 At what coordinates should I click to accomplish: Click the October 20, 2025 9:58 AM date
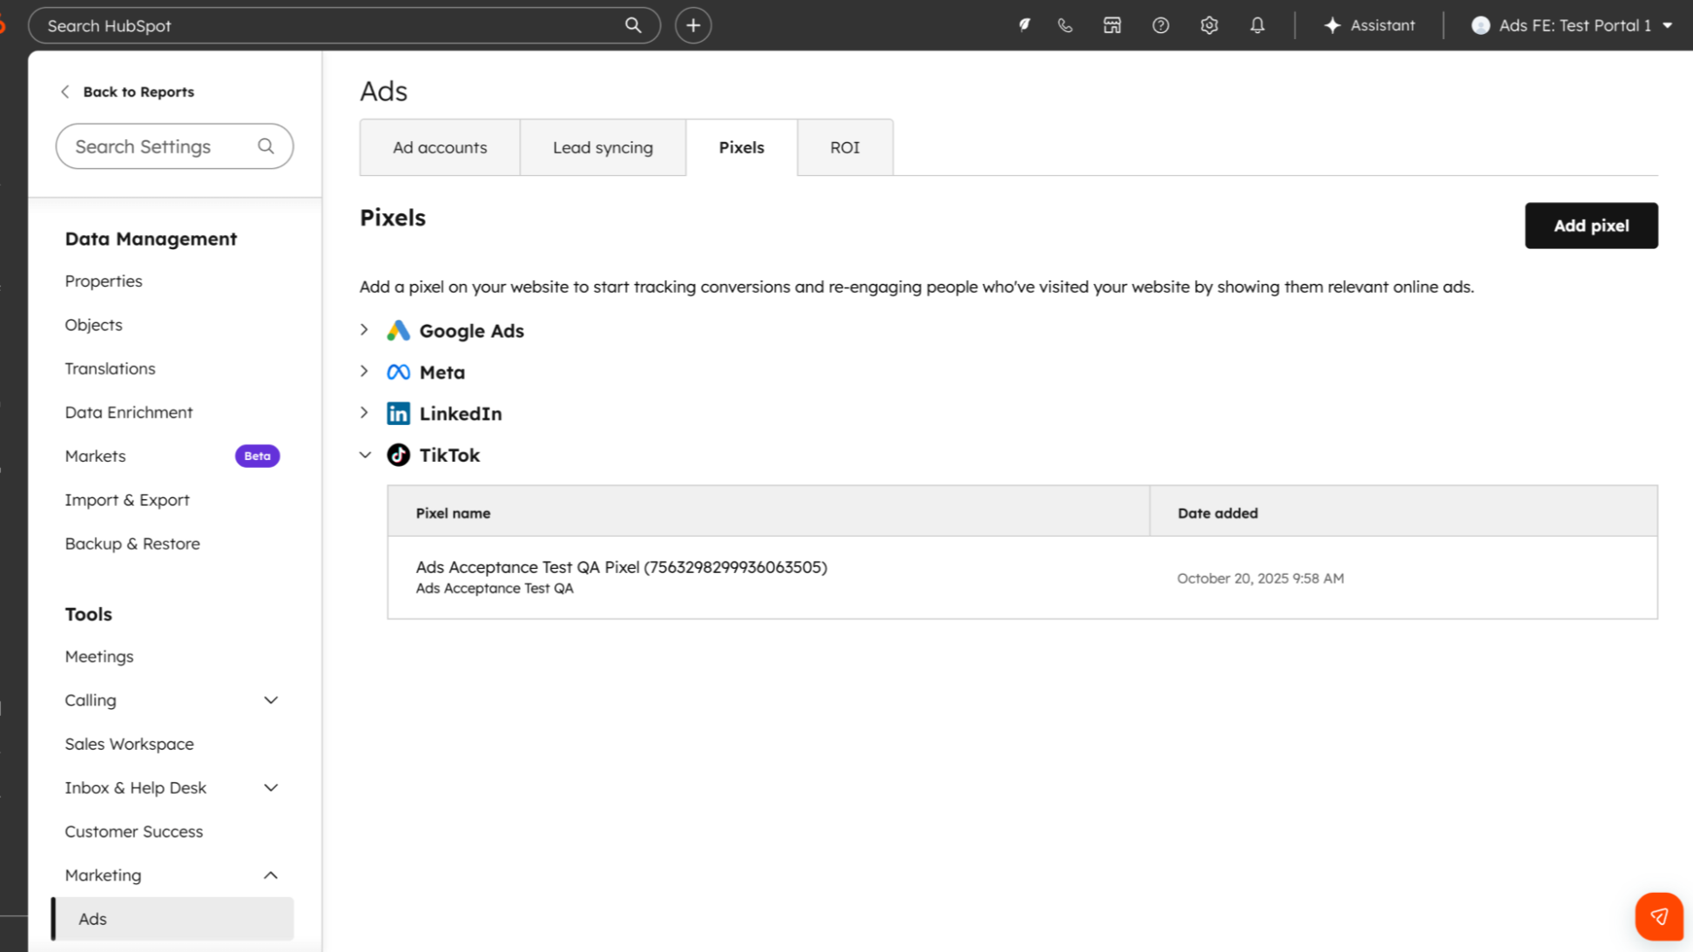[x=1260, y=578]
